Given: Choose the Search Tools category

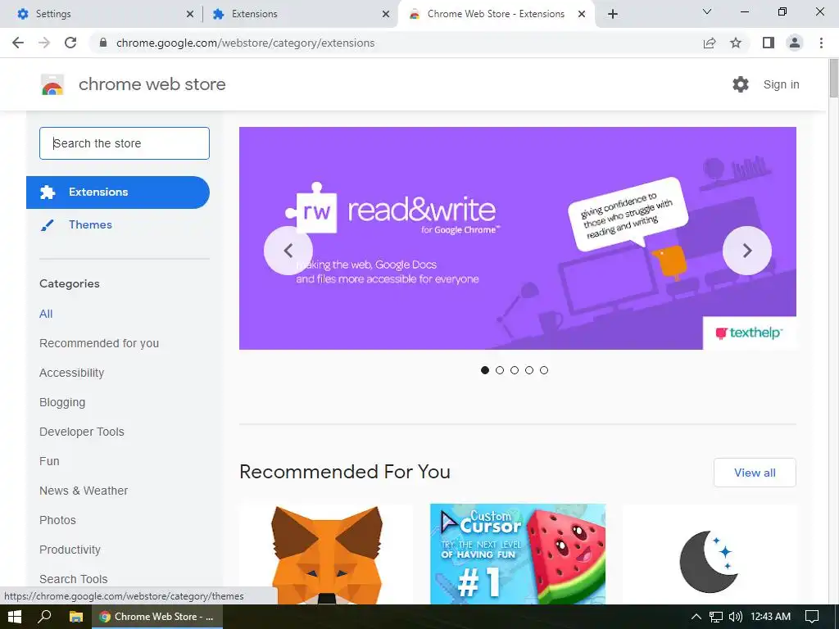Looking at the screenshot, I should click(73, 579).
